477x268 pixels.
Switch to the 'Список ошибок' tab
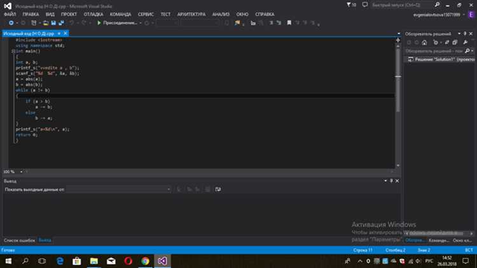[20, 240]
